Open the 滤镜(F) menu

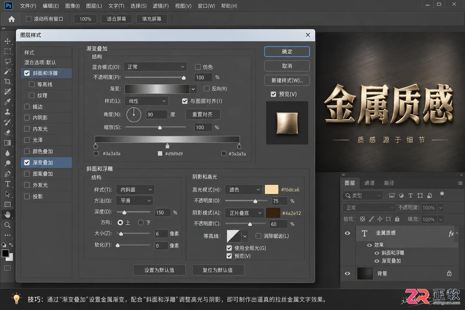[x=161, y=6]
